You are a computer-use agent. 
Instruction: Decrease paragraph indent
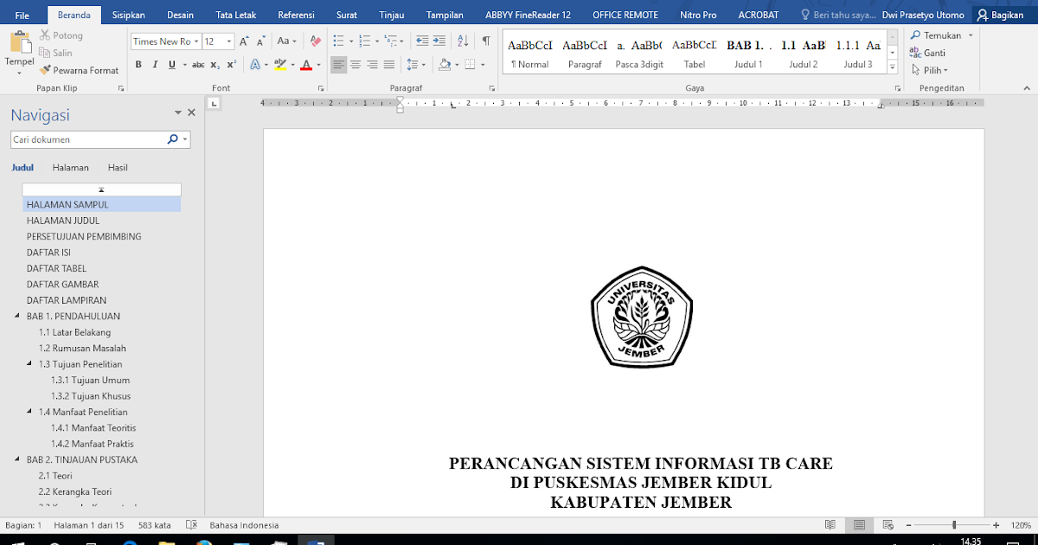[422, 42]
